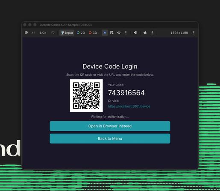Click the 'Scan the QR code' instruction text
Image resolution: width=220 pixels, height=191 pixels.
pos(110,75)
